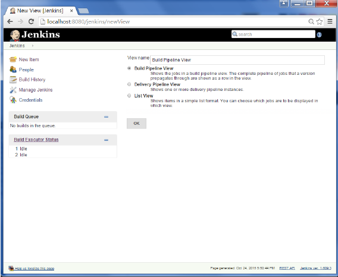Click the New Item box icon
This screenshot has width=338, height=277.
pos(13,59)
